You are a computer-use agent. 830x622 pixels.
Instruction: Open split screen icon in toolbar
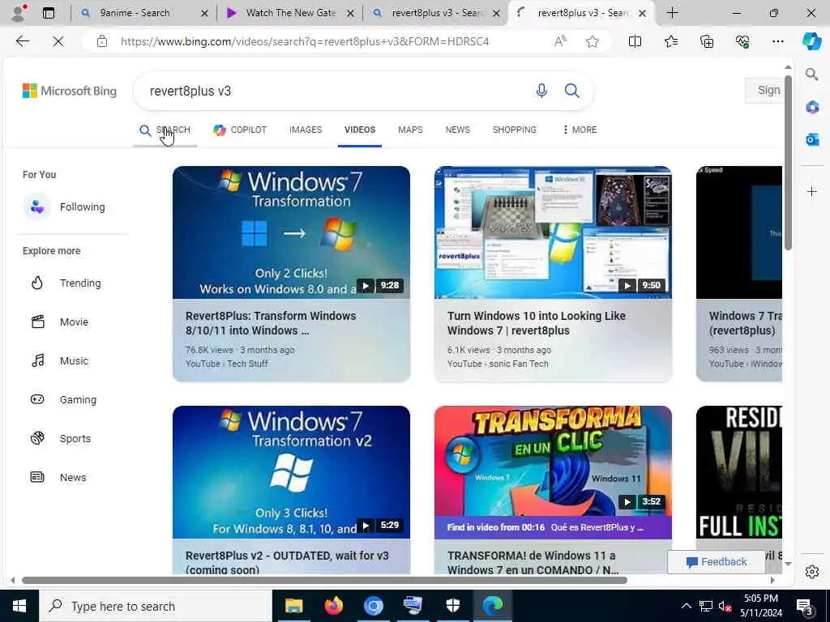[635, 41]
